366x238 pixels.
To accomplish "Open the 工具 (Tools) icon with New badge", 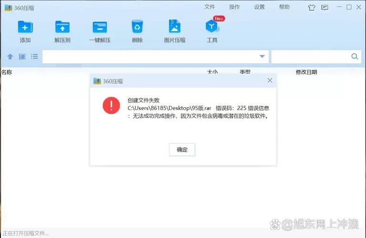I will (212, 26).
